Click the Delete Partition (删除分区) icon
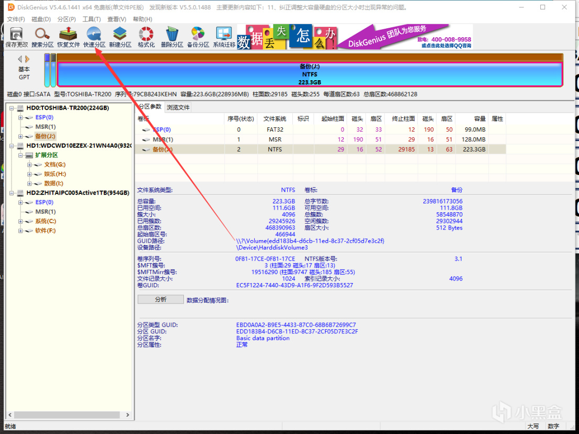The image size is (579, 434). [x=172, y=37]
